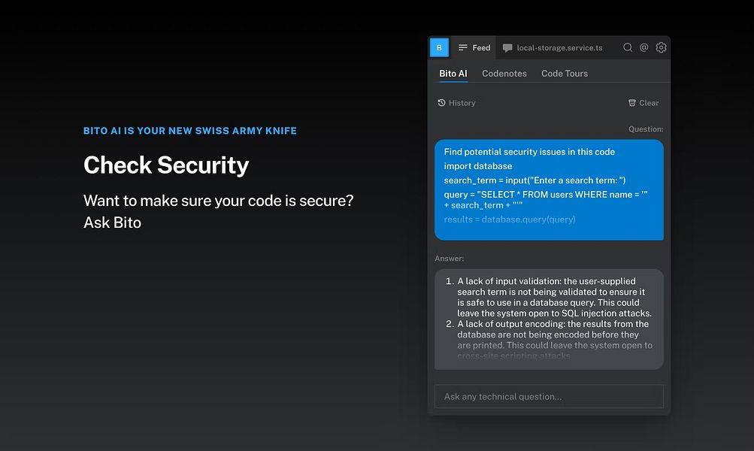
Task: Open the Feed tab
Action: coord(474,47)
